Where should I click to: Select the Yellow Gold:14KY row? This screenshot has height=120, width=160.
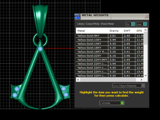(x=110, y=44)
